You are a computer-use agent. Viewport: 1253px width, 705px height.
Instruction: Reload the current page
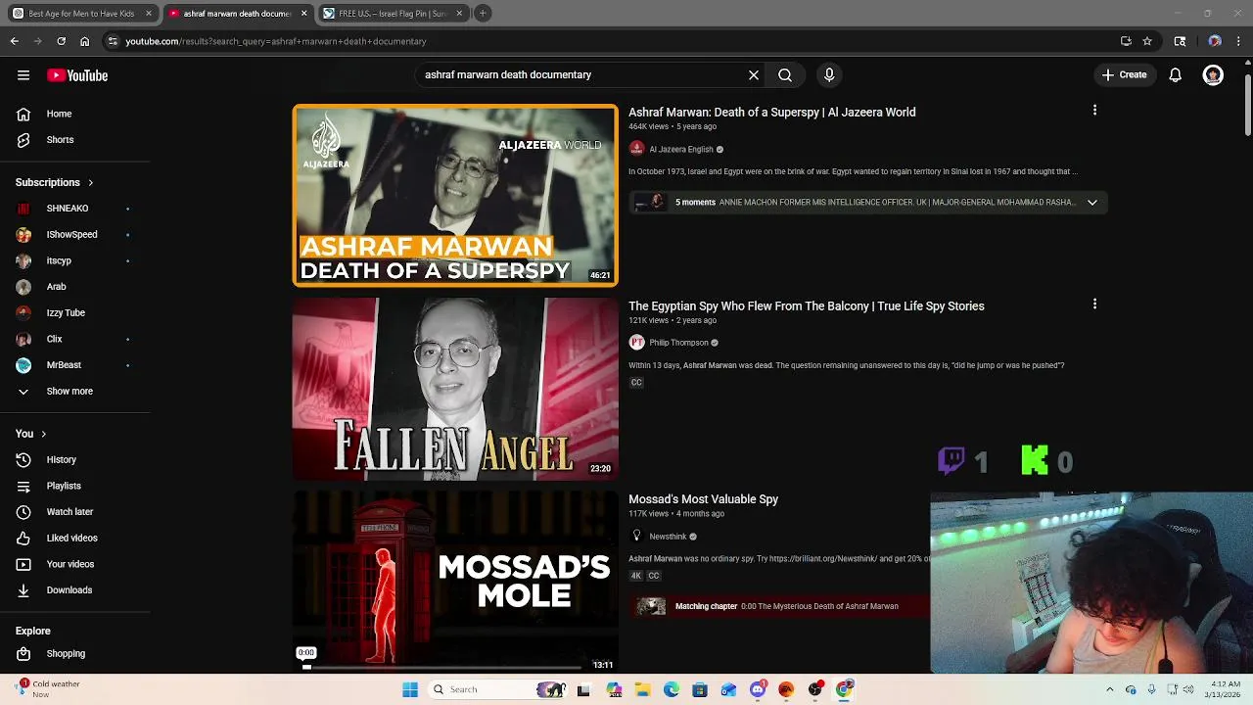point(61,41)
